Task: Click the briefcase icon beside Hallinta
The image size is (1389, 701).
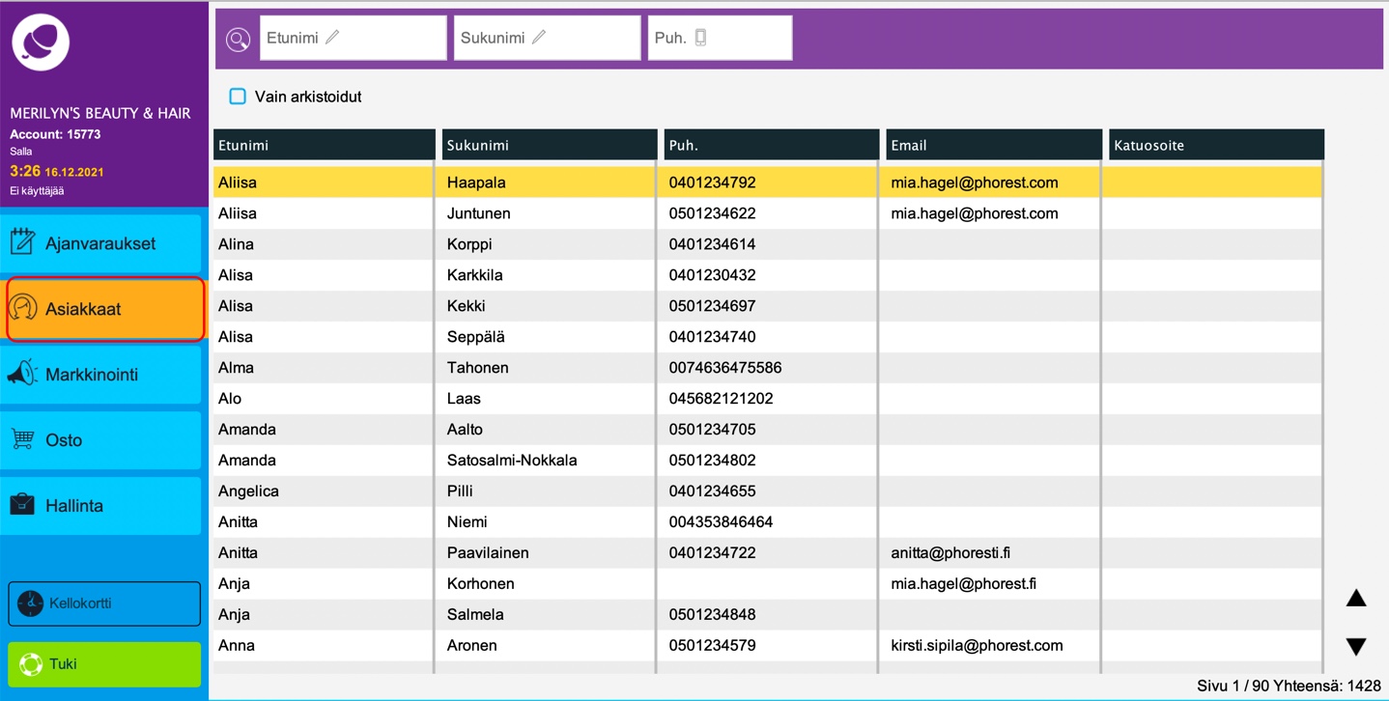Action: 22,504
